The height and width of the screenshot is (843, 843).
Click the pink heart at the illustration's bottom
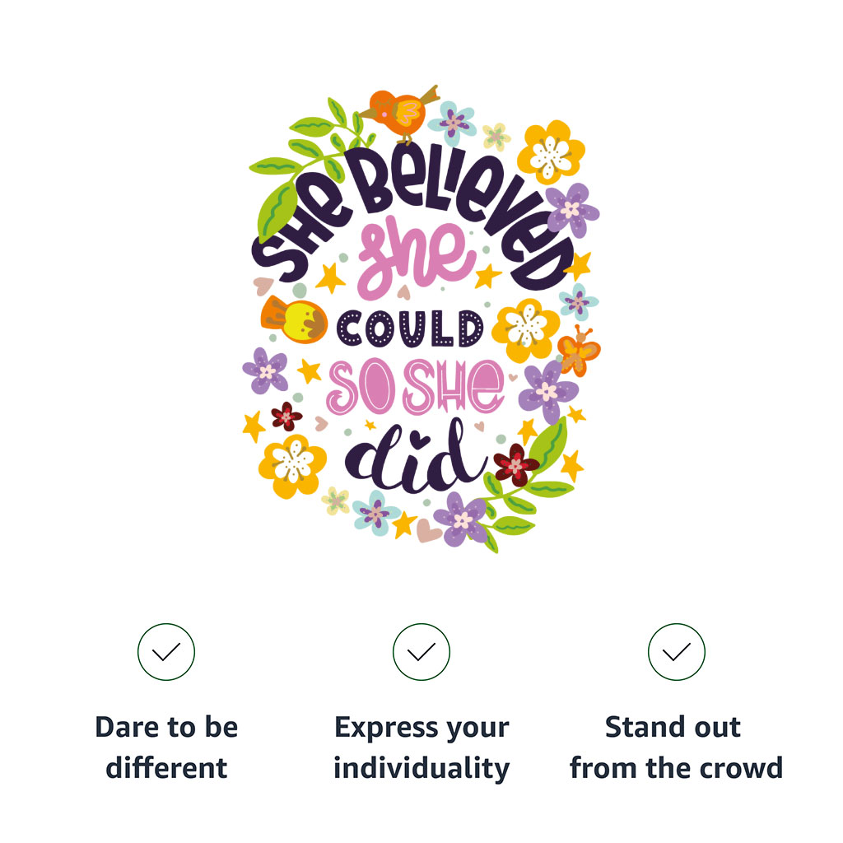click(x=428, y=529)
